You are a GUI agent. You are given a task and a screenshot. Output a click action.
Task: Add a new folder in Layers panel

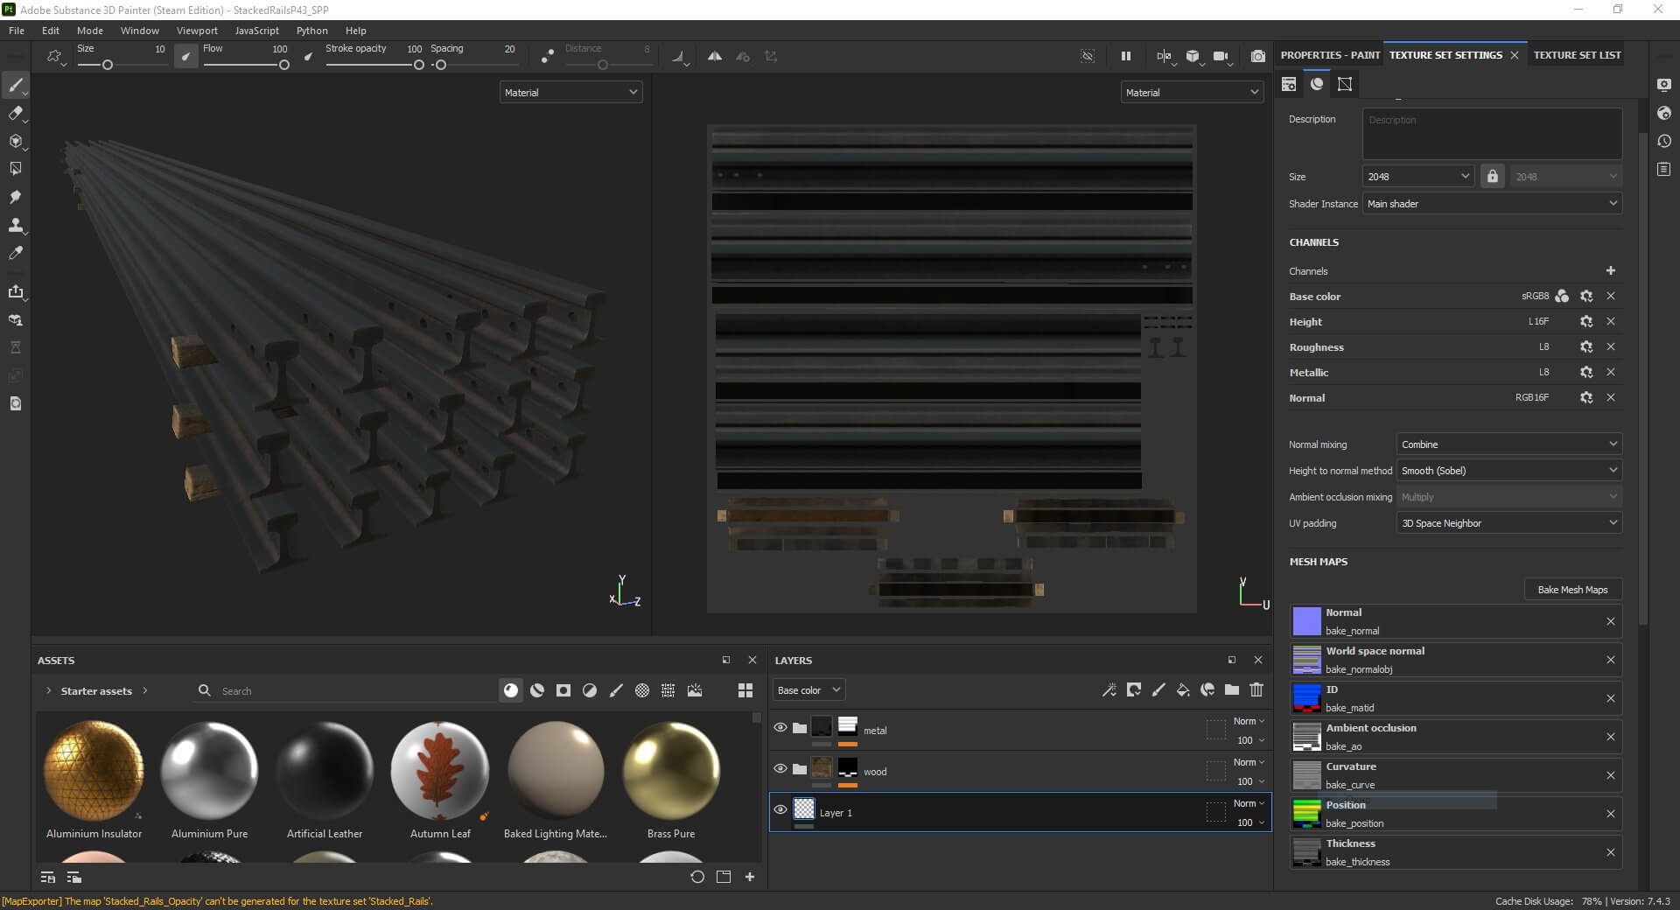[1232, 690]
